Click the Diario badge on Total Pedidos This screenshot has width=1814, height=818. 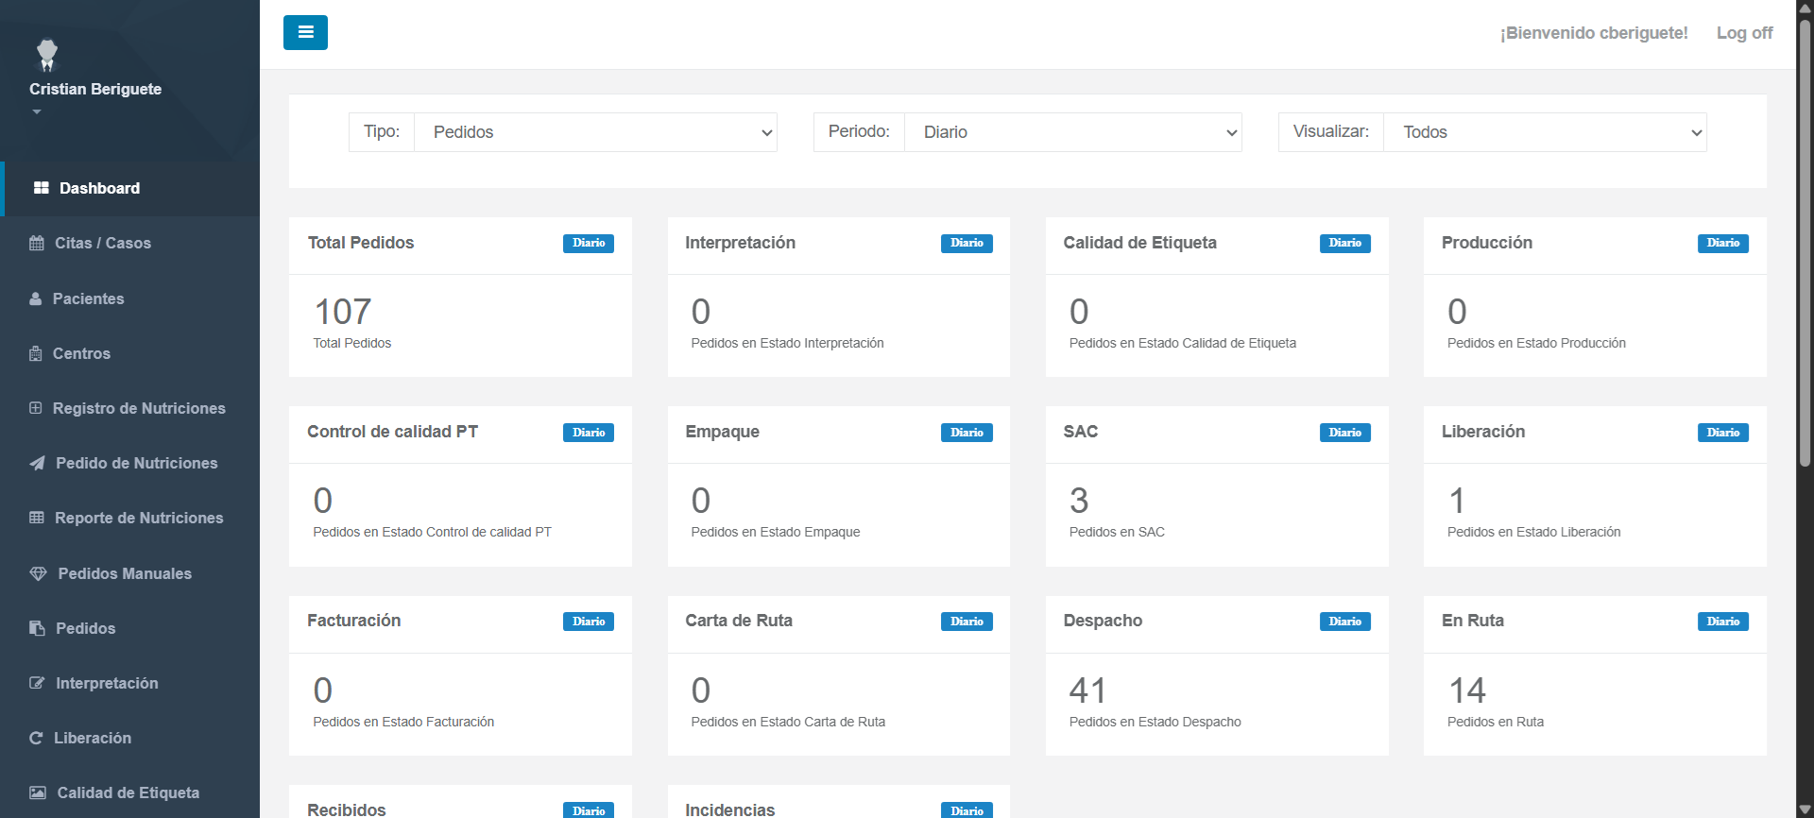click(x=589, y=243)
